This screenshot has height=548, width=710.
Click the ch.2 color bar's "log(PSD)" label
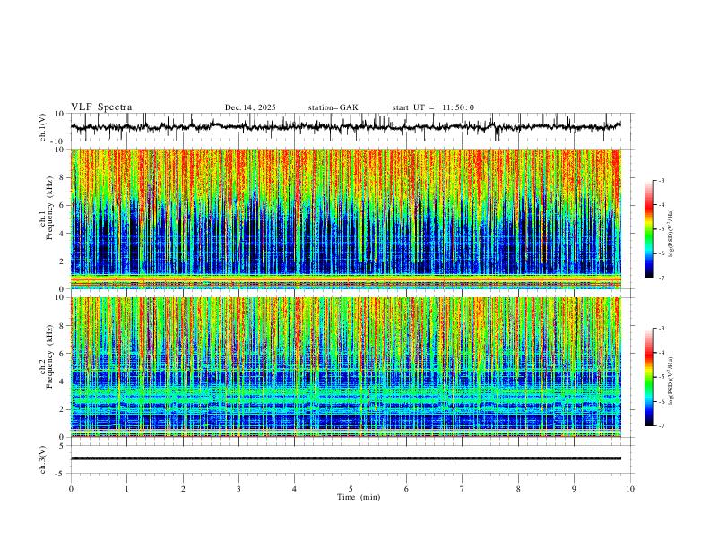[x=671, y=381]
